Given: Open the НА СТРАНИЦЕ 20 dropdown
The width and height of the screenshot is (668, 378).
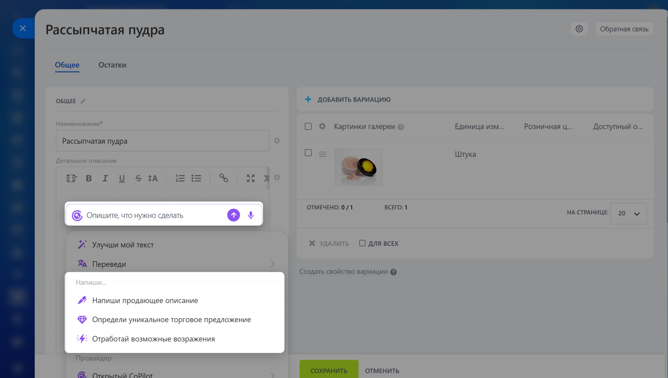Looking at the screenshot, I should (x=628, y=213).
